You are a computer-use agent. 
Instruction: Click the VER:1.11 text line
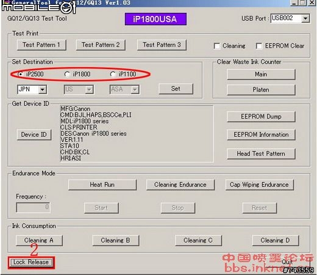tap(72, 140)
